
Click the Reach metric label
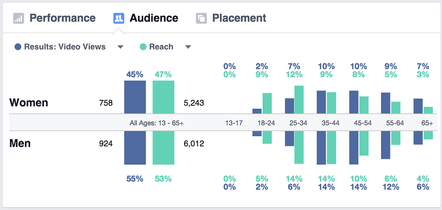pos(161,47)
